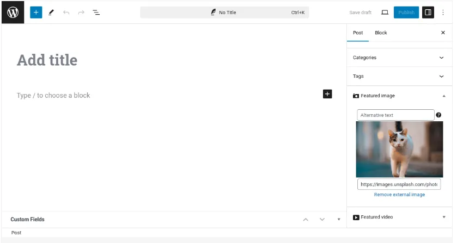457x243 pixels.
Task: Click the Undo arrow
Action: (66, 12)
